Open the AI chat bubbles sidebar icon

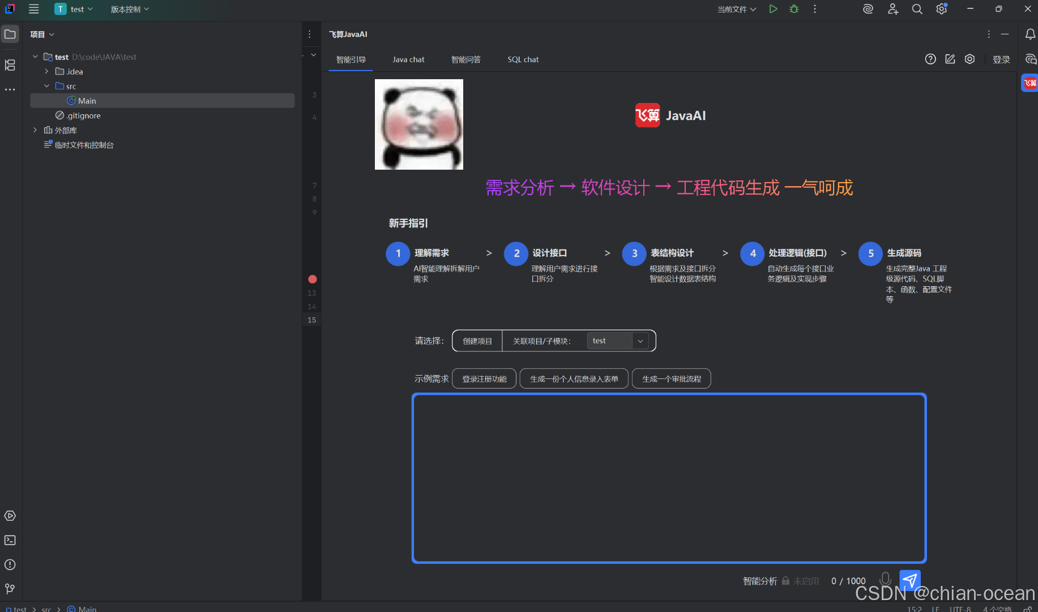[x=1030, y=59]
